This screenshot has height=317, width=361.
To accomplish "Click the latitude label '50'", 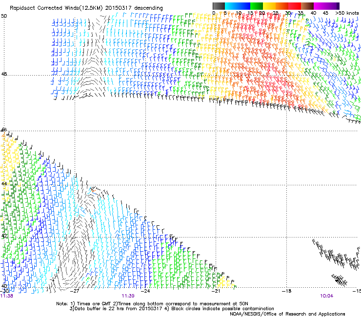I will click(x=4, y=16).
